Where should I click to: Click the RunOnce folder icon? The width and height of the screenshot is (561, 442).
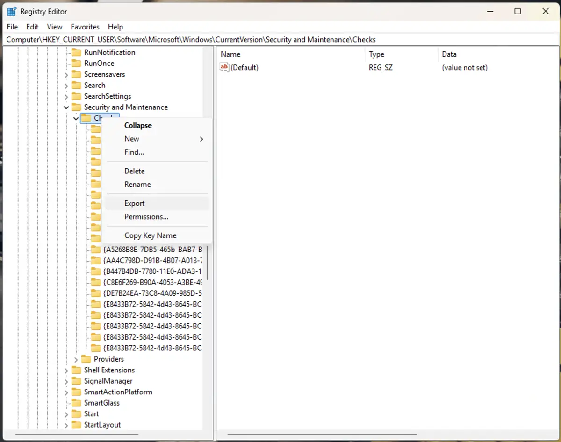pyautogui.click(x=76, y=64)
